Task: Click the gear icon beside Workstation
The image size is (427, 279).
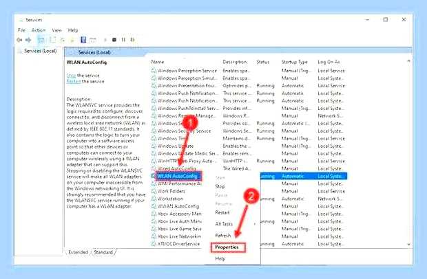Action: (x=154, y=199)
